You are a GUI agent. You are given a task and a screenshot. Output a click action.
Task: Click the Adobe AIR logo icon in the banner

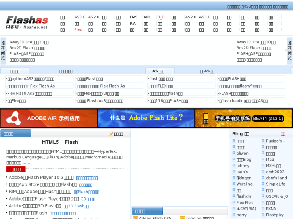click(14, 118)
